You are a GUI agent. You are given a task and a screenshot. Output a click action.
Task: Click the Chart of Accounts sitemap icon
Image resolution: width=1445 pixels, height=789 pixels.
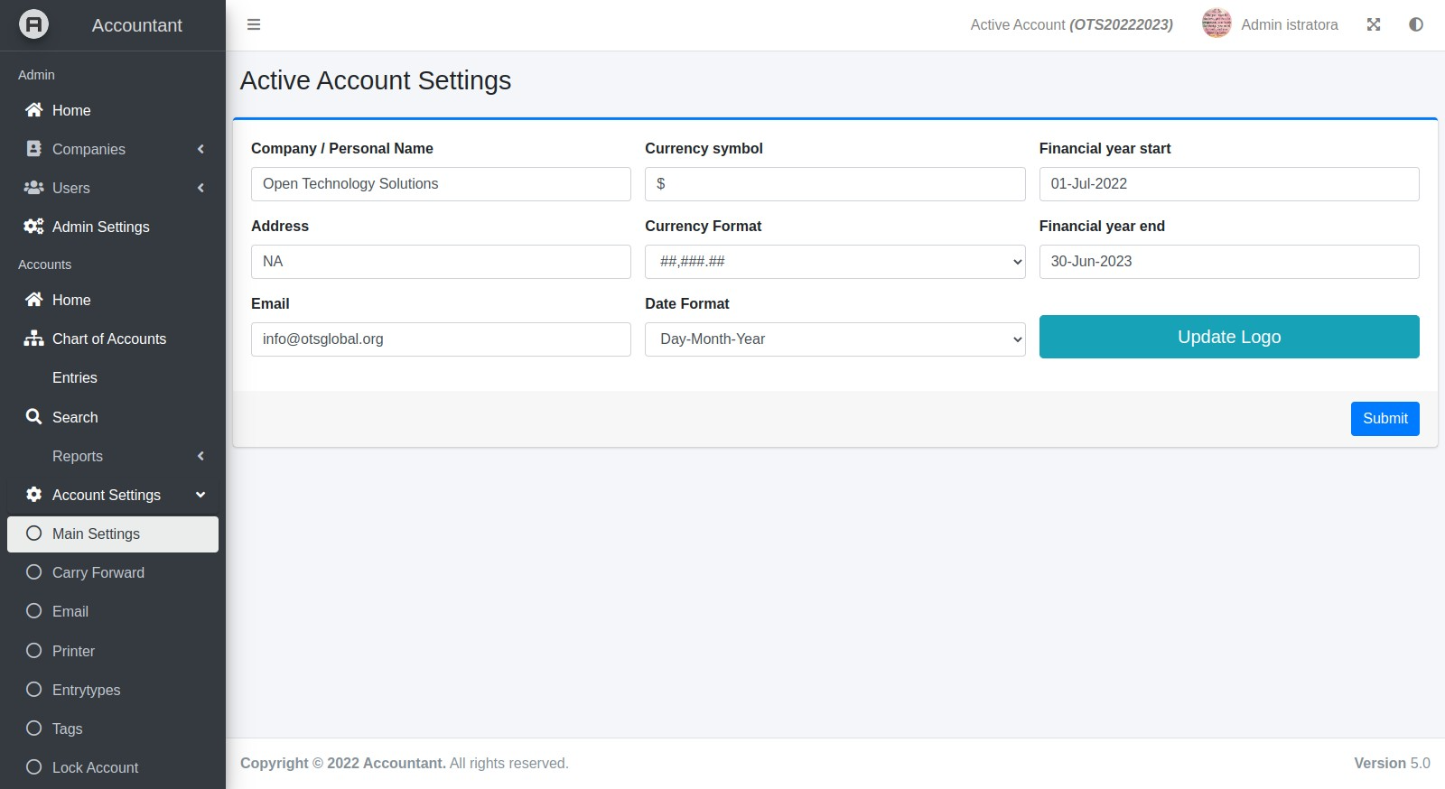(34, 339)
